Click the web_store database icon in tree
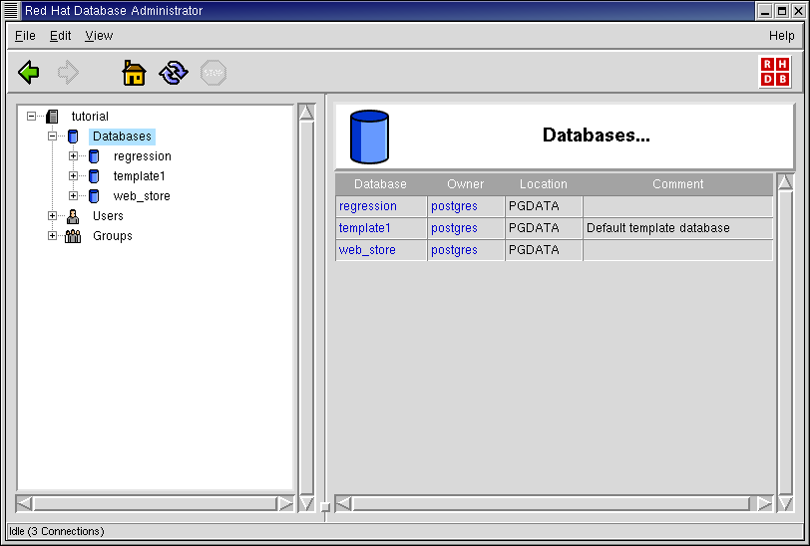The image size is (810, 546). click(94, 196)
